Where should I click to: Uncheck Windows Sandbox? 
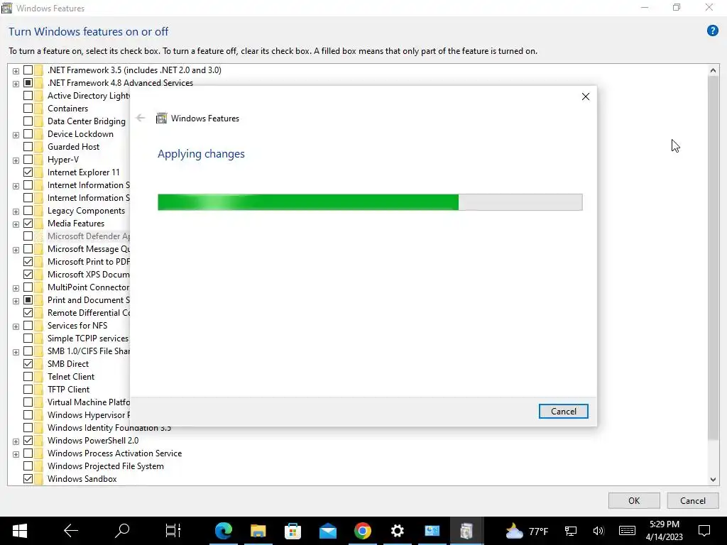[28, 479]
